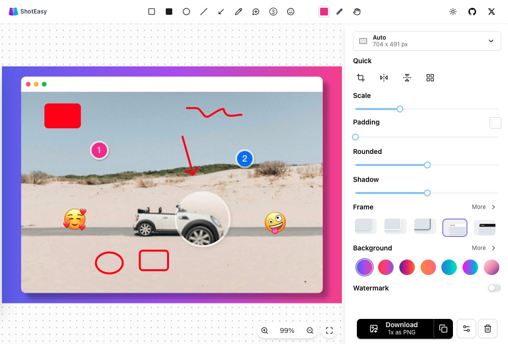The height and width of the screenshot is (344, 508).
Task: Select the outline rectangle tool
Action: tap(152, 12)
